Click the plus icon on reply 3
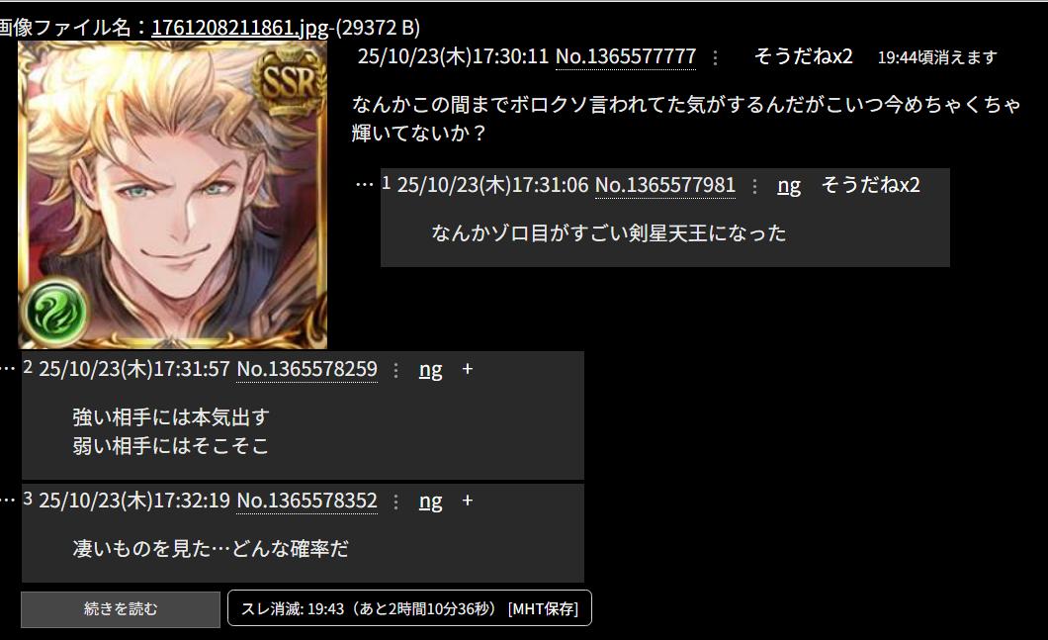Viewport: 1048px width, 640px height. coord(468,501)
